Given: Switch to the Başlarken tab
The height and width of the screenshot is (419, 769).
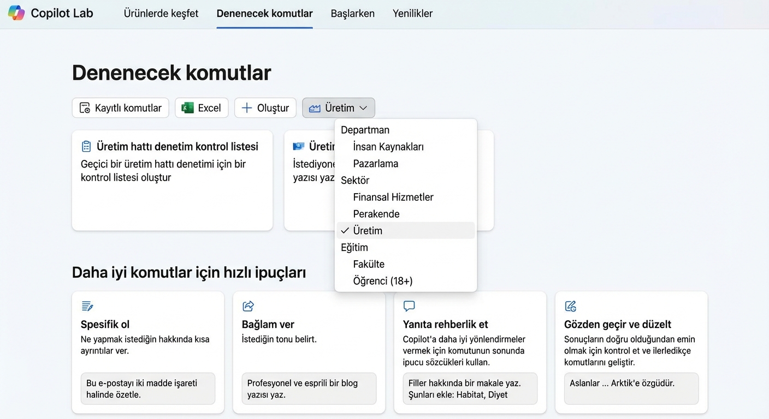Looking at the screenshot, I should point(352,13).
